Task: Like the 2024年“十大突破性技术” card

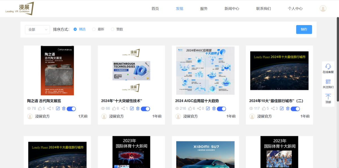Action: coord(114,109)
